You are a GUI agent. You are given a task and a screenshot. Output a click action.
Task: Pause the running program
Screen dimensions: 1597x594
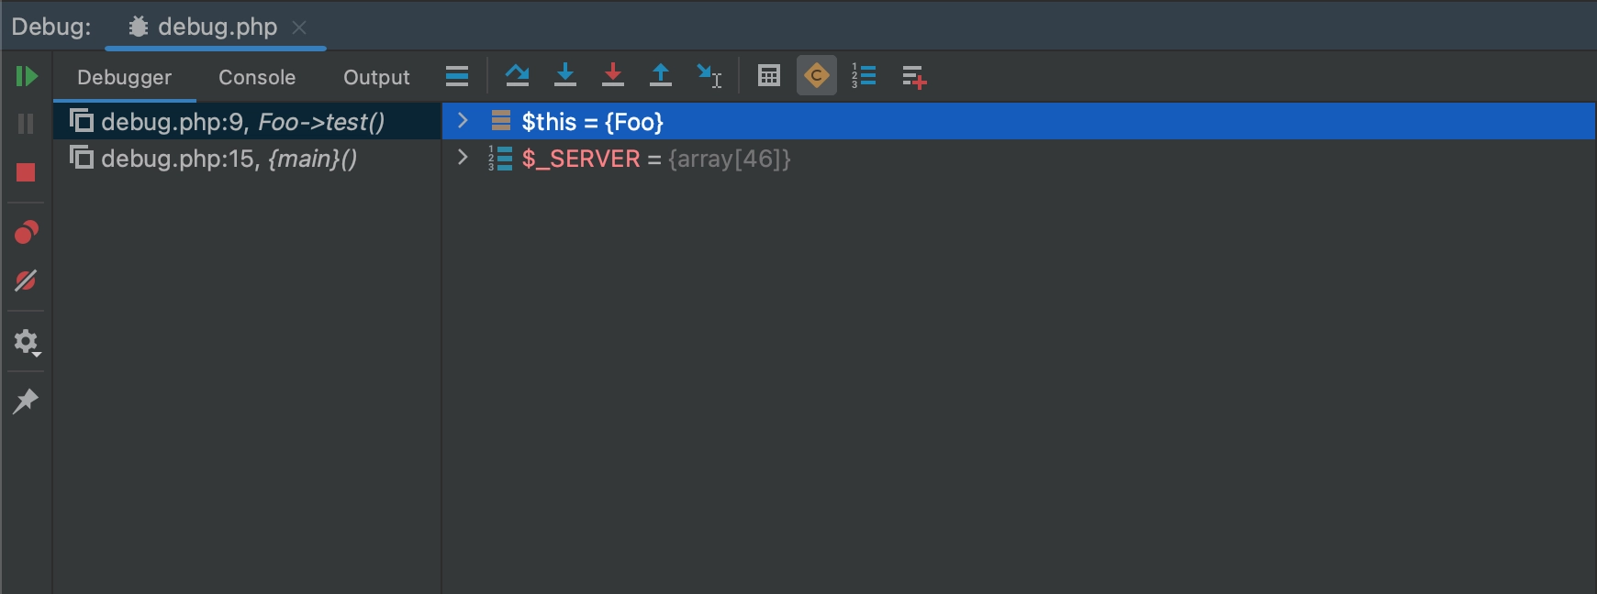[26, 124]
